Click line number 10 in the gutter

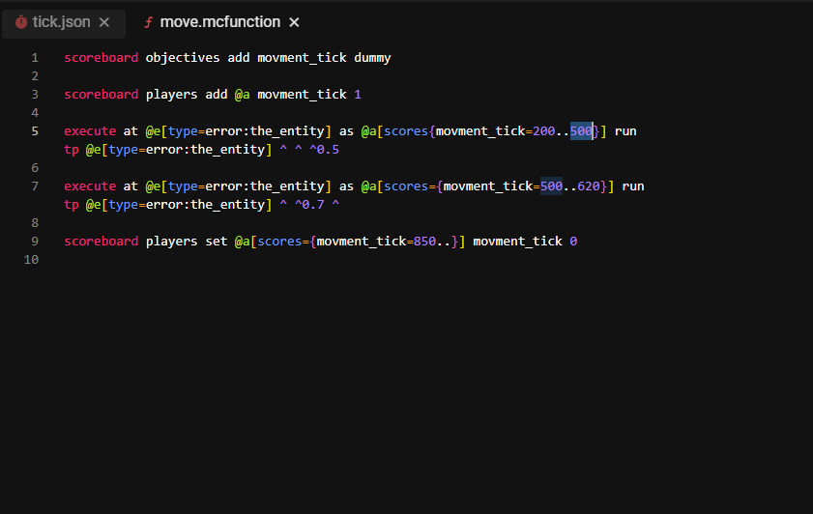pyautogui.click(x=31, y=260)
